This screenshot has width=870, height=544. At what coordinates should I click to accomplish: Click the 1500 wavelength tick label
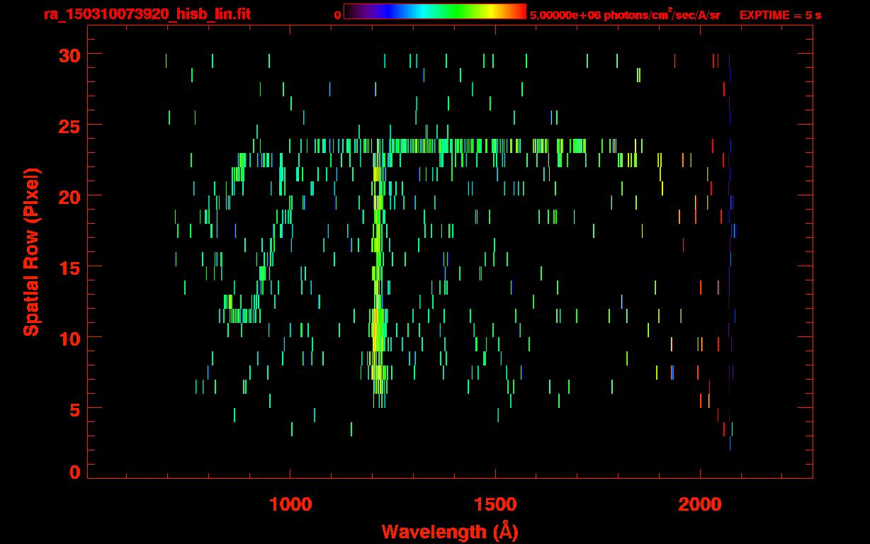(495, 504)
